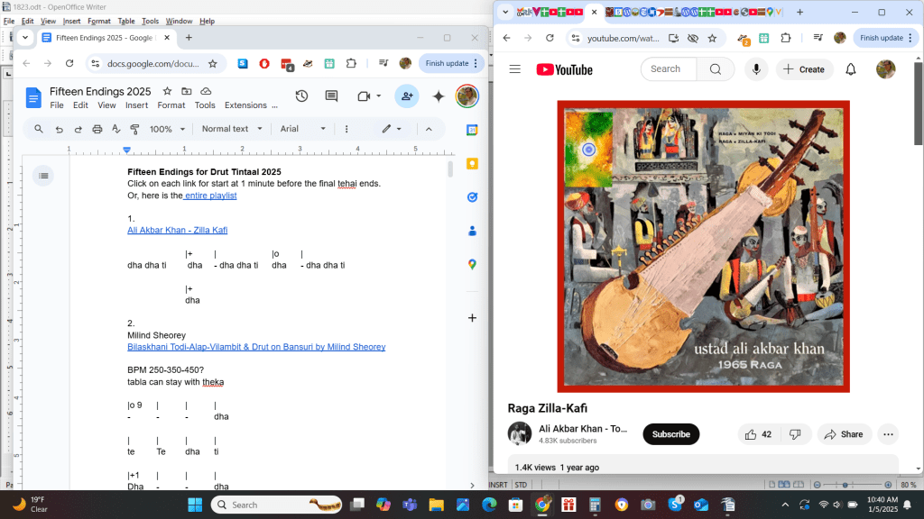Open the comments icon in Docs header
Viewport: 924px width, 519px height.
331,96
